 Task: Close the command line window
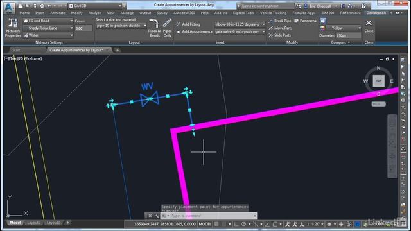(150, 216)
